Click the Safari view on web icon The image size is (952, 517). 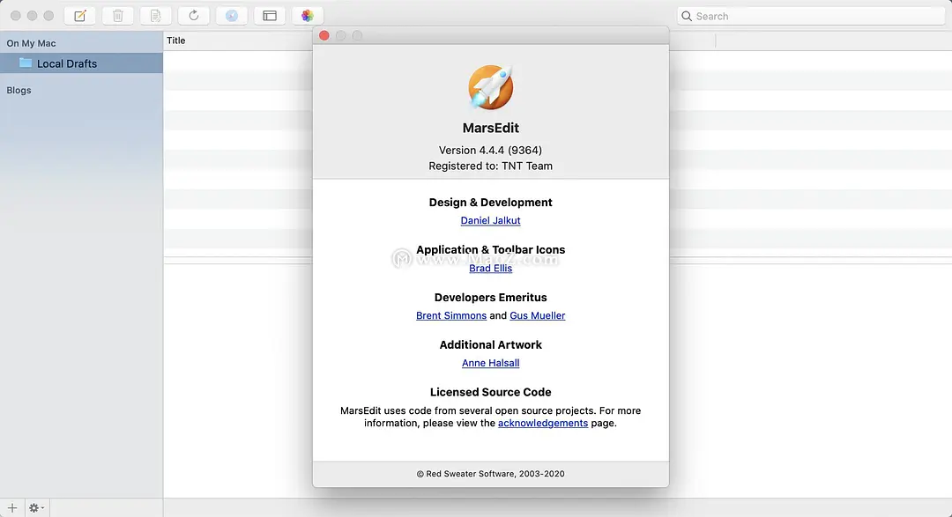click(232, 16)
